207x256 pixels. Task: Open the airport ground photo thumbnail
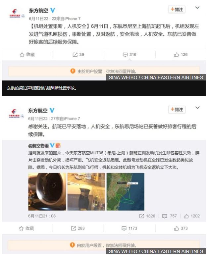tap(86, 192)
